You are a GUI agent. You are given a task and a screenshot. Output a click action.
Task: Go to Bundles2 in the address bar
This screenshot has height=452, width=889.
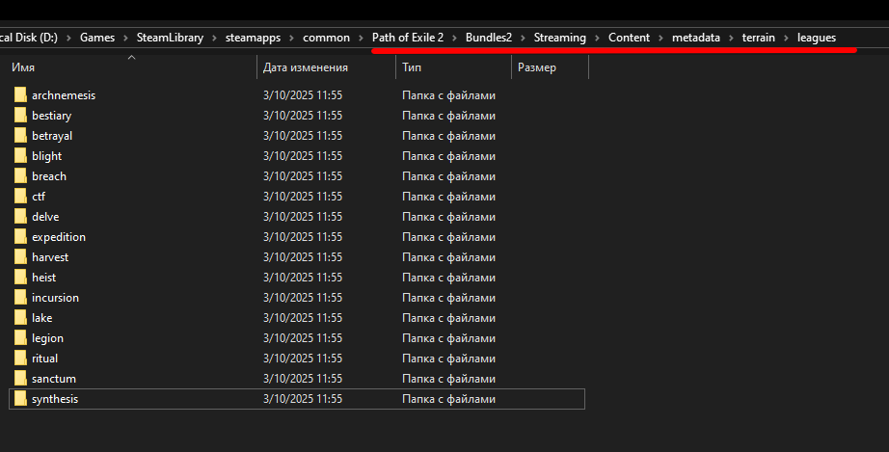[489, 38]
